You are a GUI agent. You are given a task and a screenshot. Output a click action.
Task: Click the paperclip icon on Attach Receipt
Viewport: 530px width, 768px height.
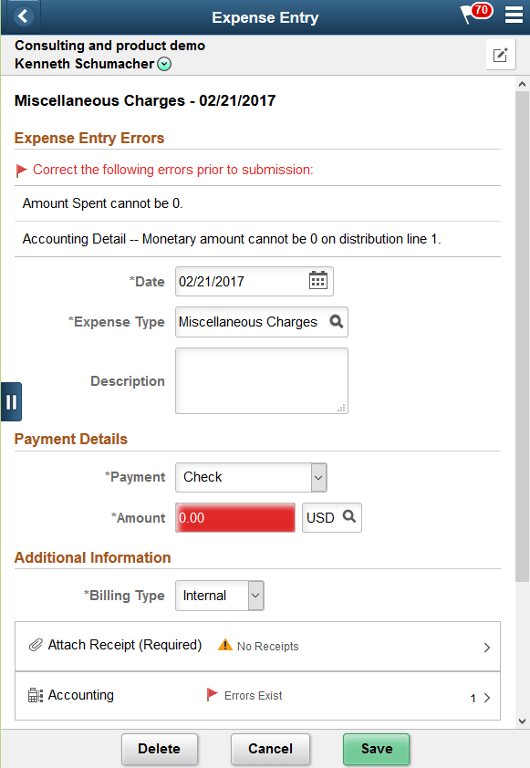(x=35, y=646)
